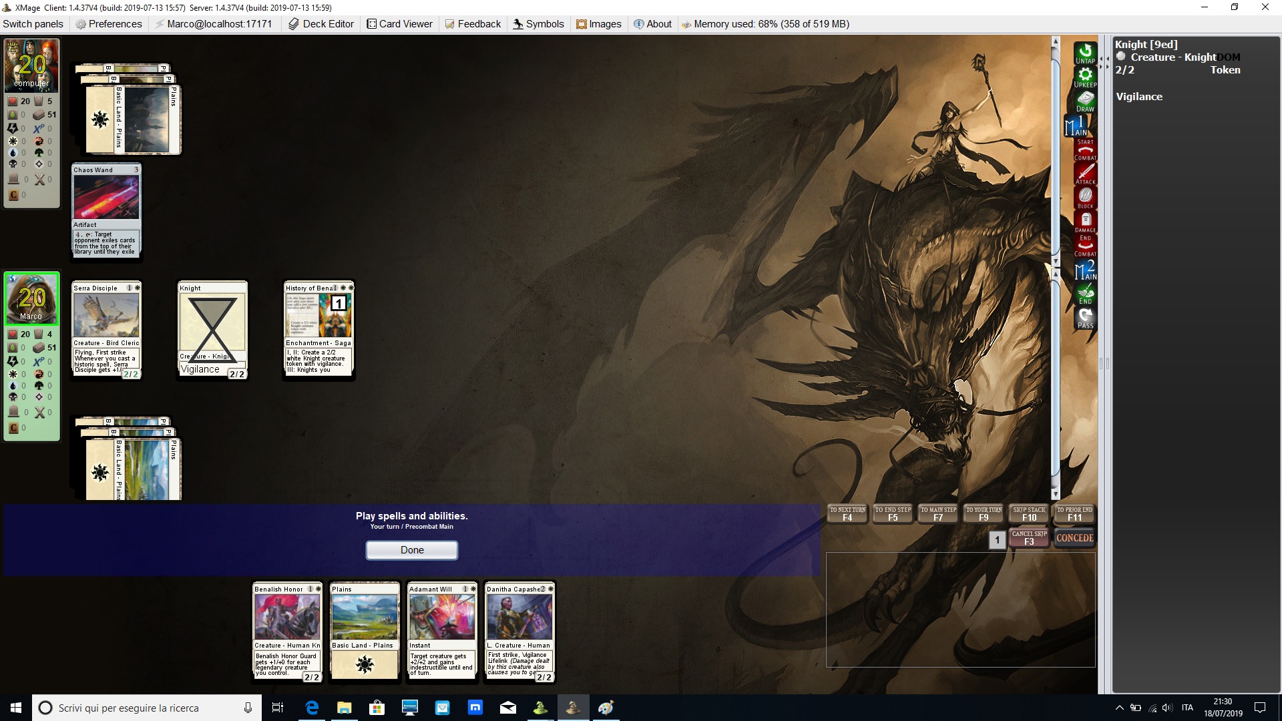
Task: Click the To Next Turn F4 button
Action: [x=847, y=513]
